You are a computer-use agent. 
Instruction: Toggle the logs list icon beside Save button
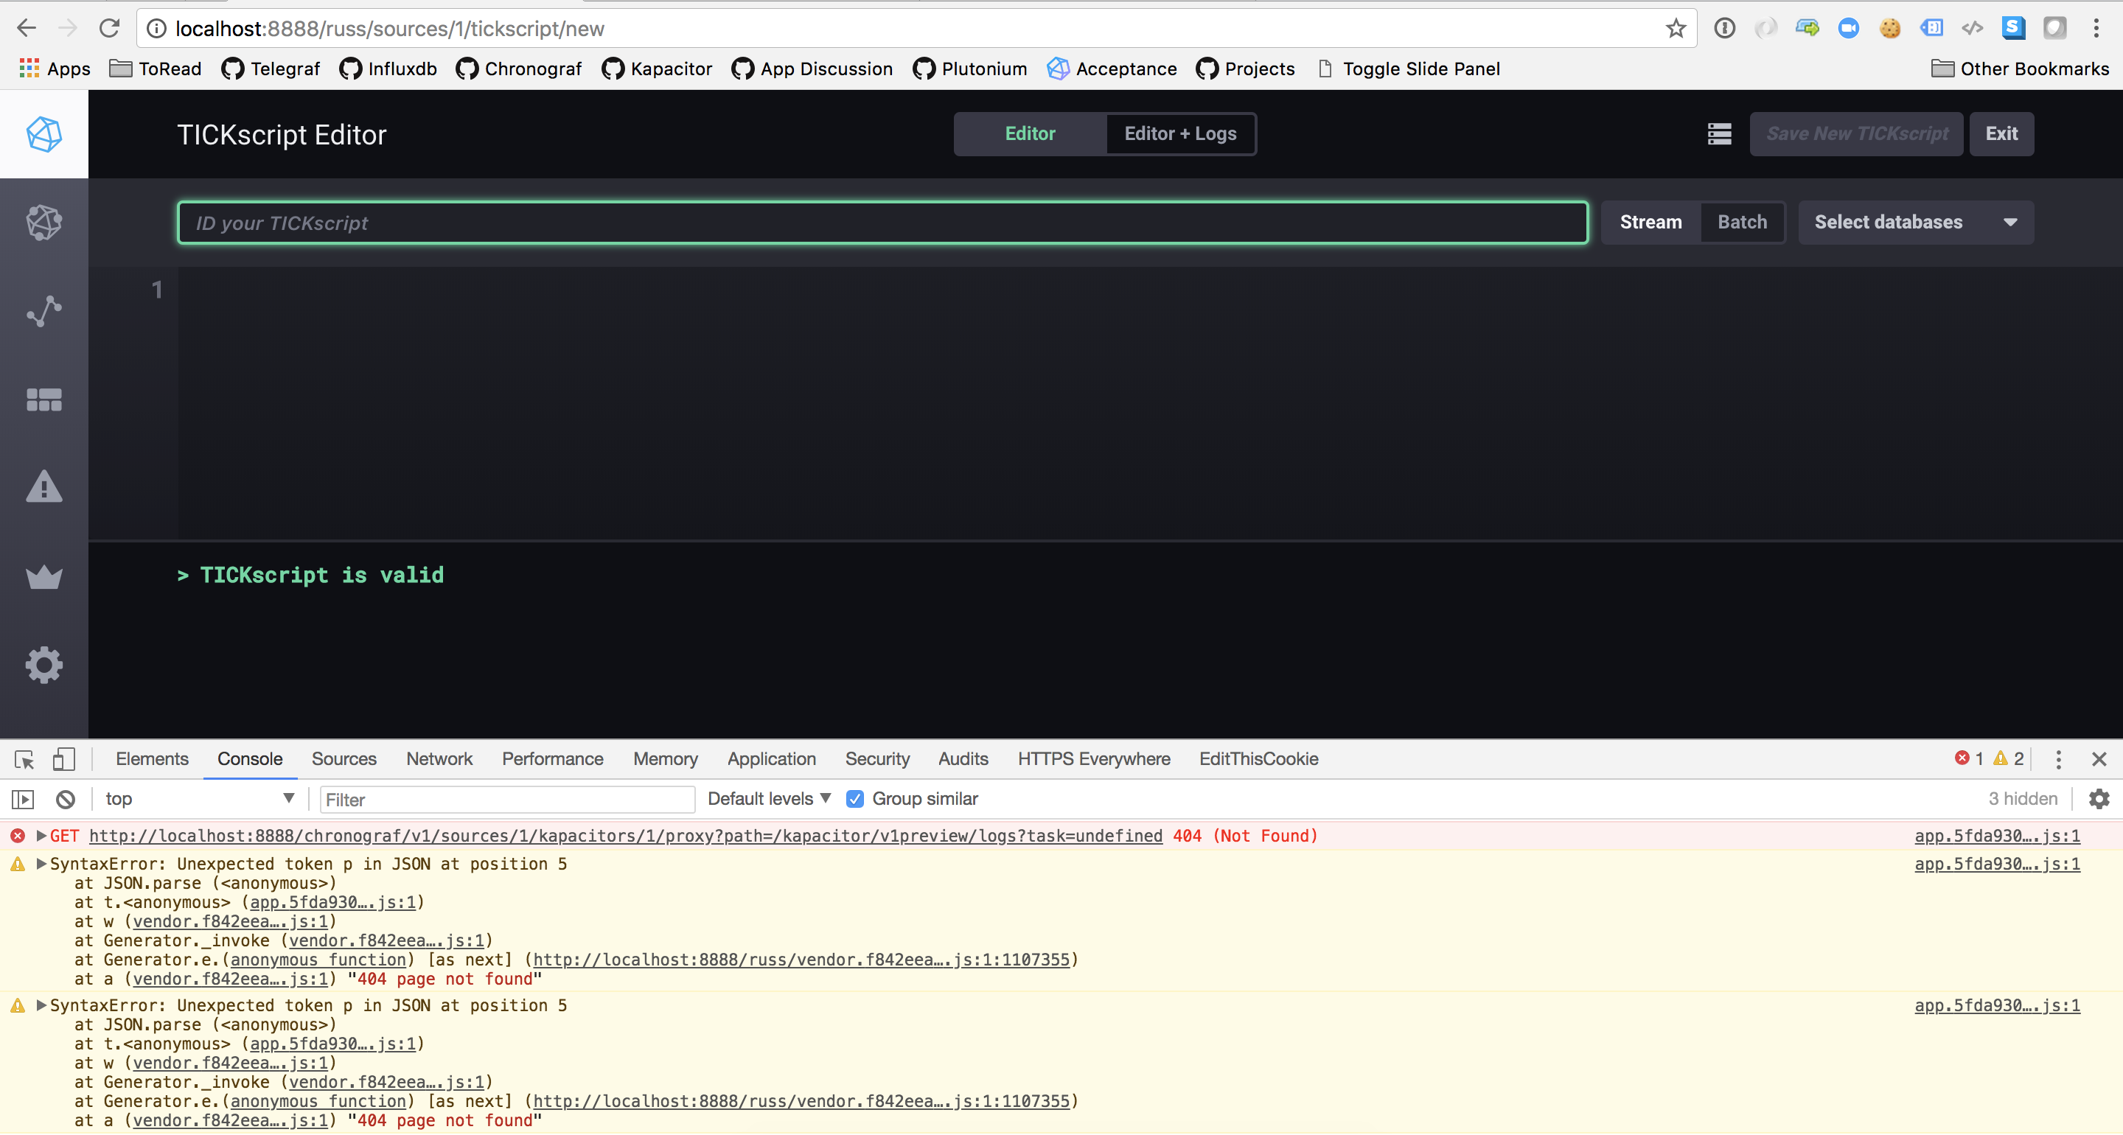click(x=1718, y=133)
